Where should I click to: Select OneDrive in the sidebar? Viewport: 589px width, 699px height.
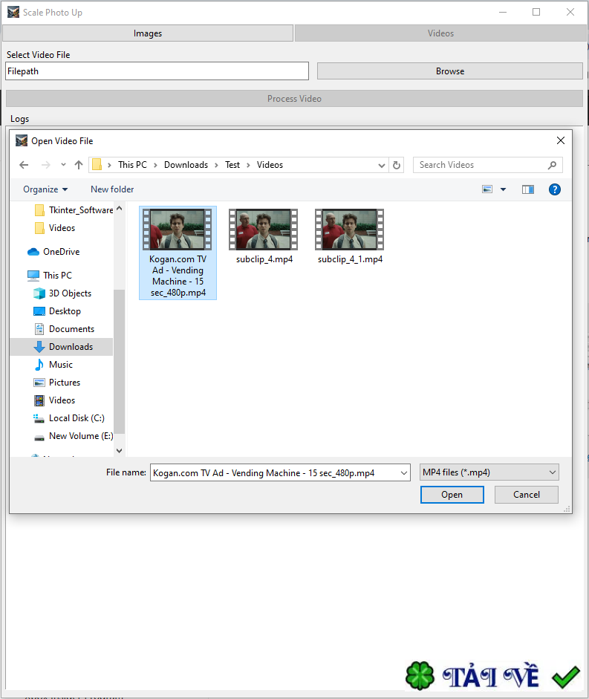click(60, 252)
